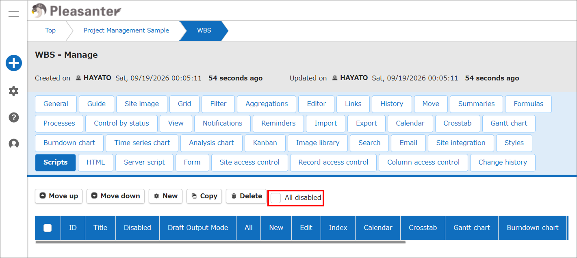Switch to the Styles tab
This screenshot has width=577, height=258.
tap(514, 143)
